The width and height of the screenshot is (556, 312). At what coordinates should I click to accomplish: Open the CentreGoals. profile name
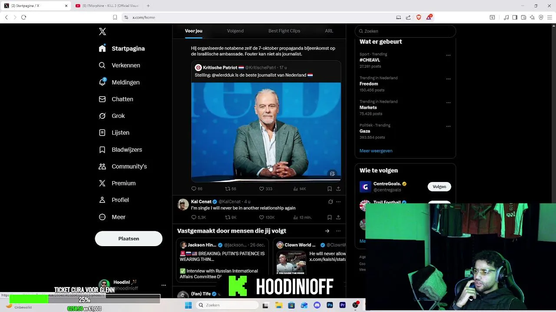(387, 184)
